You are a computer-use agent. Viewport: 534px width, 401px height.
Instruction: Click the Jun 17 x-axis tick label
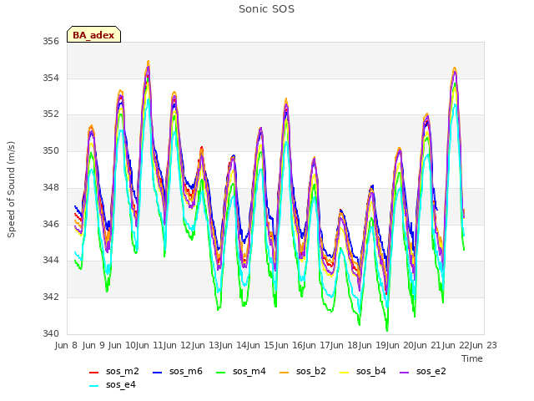coord(316,345)
